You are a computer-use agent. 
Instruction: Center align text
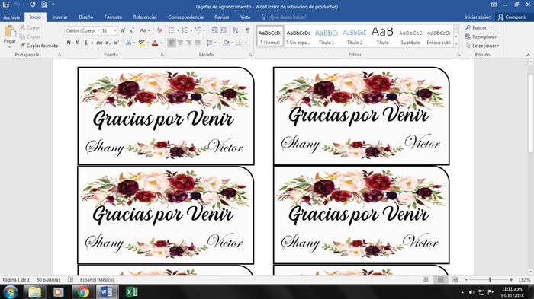(x=180, y=43)
